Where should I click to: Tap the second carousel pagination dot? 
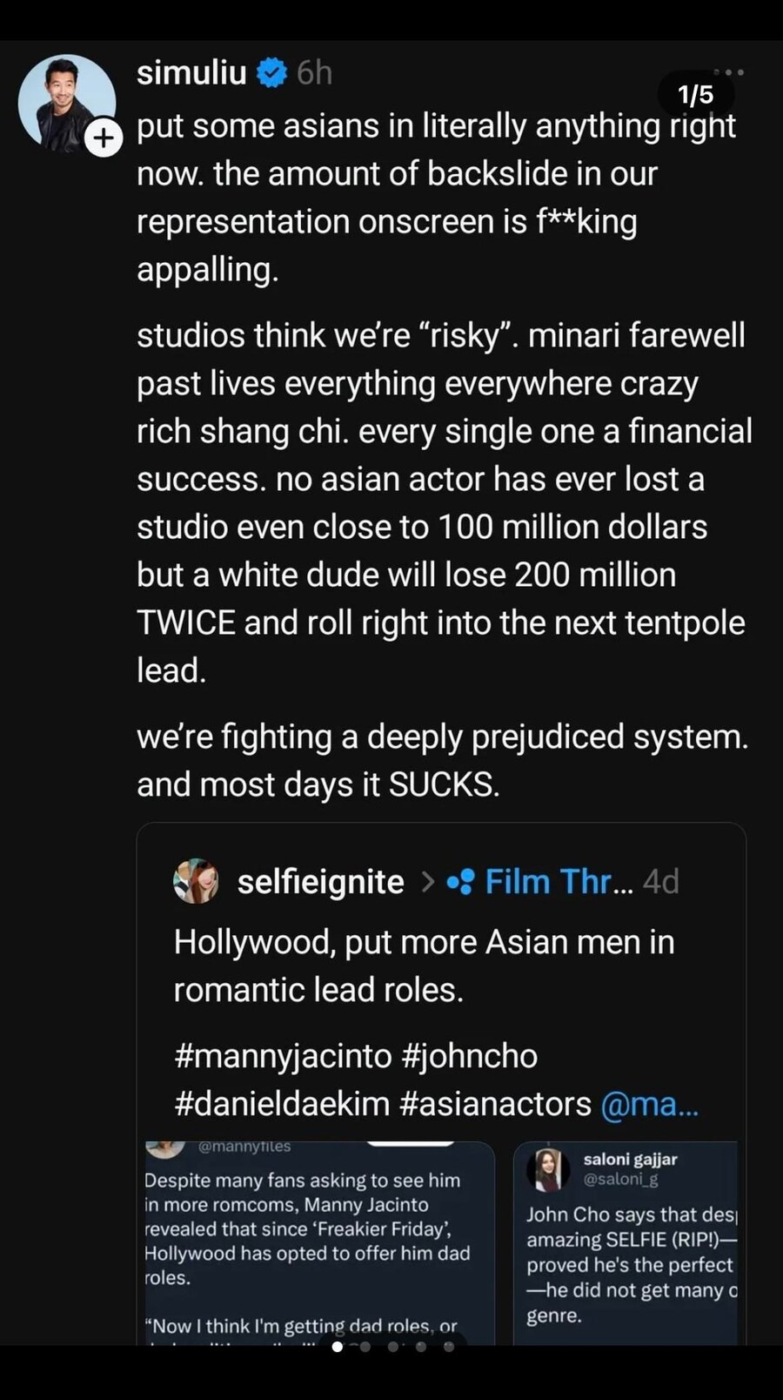(365, 1346)
